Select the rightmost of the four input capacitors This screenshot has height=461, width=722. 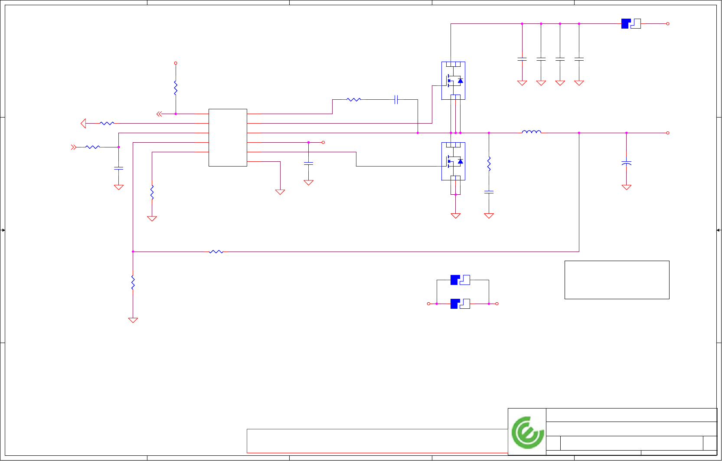579,59
